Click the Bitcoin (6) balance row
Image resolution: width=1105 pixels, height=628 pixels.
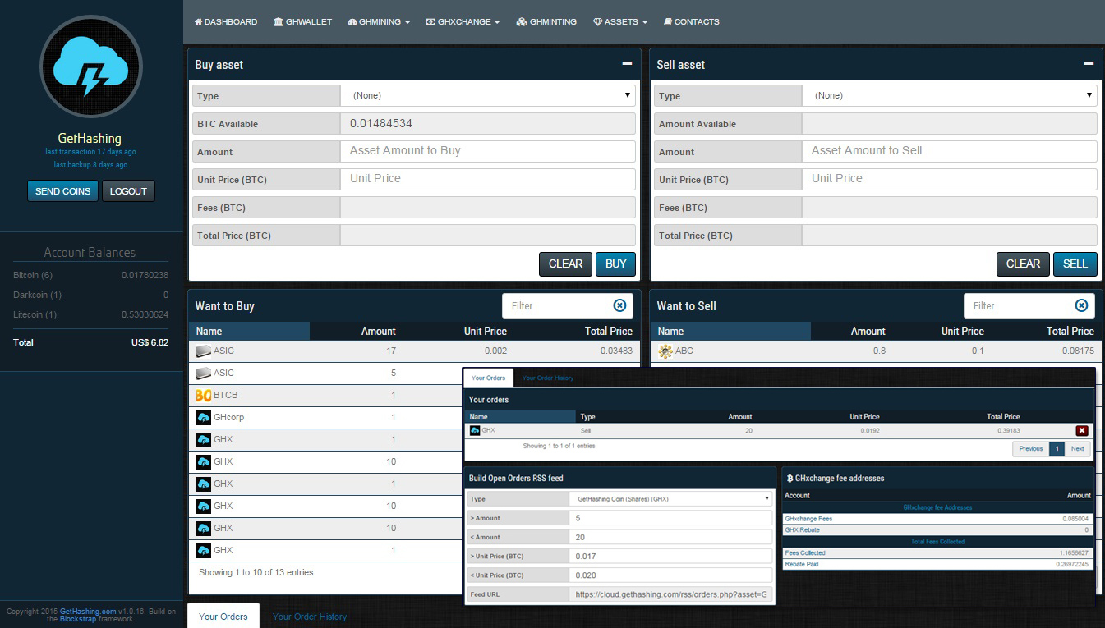coord(90,275)
